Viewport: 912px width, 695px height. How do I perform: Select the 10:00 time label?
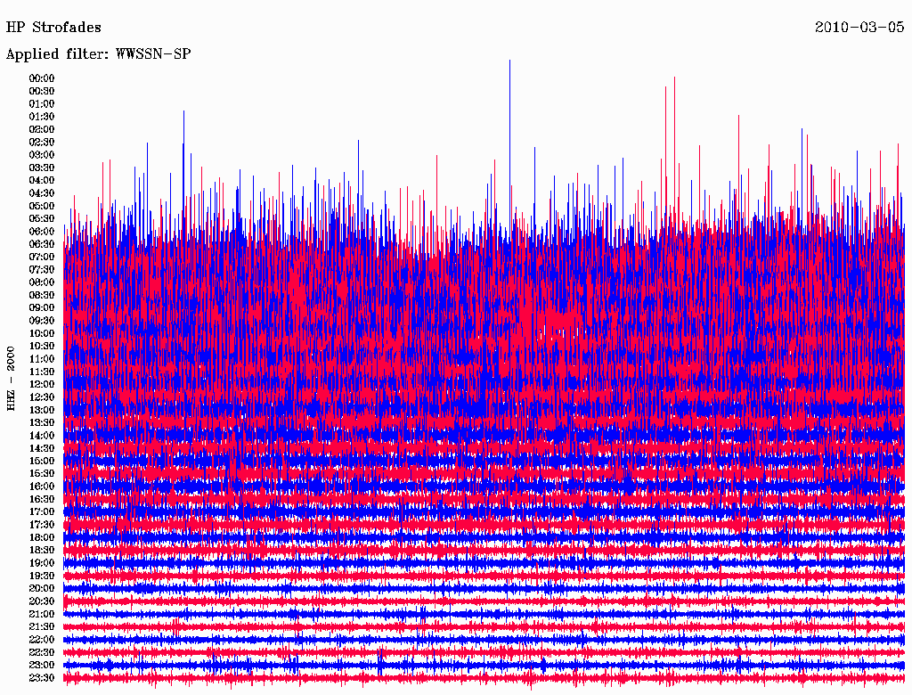(x=42, y=333)
